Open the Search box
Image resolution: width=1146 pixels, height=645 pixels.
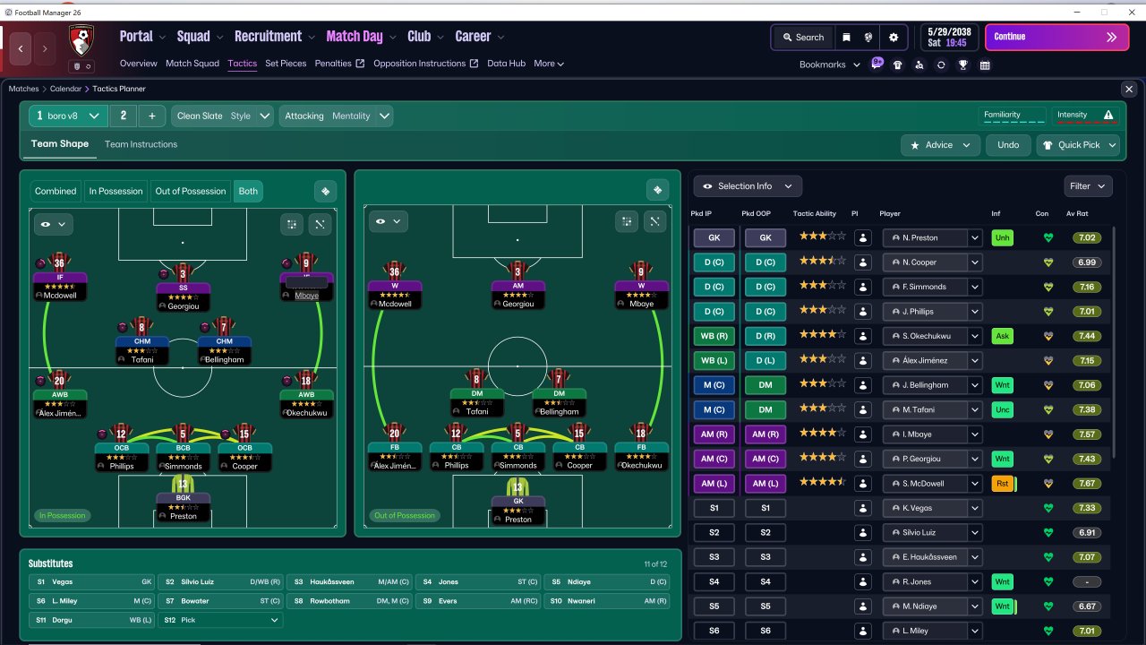(803, 38)
